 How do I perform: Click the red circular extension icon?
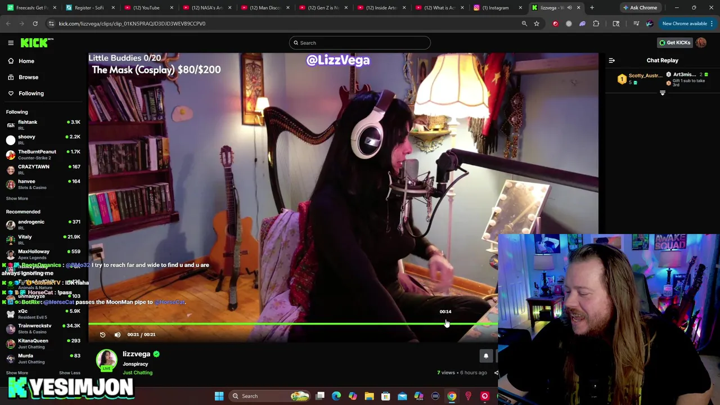pos(555,24)
